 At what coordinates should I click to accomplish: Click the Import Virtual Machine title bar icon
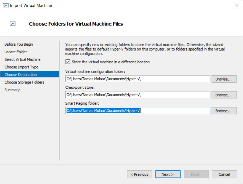pos(6,6)
